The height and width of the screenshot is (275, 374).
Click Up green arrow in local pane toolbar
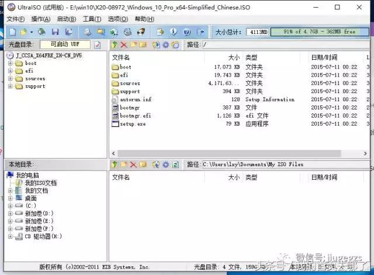tap(115, 164)
